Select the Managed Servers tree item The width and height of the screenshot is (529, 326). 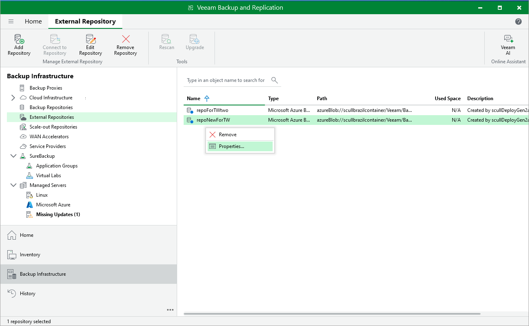[x=48, y=185]
